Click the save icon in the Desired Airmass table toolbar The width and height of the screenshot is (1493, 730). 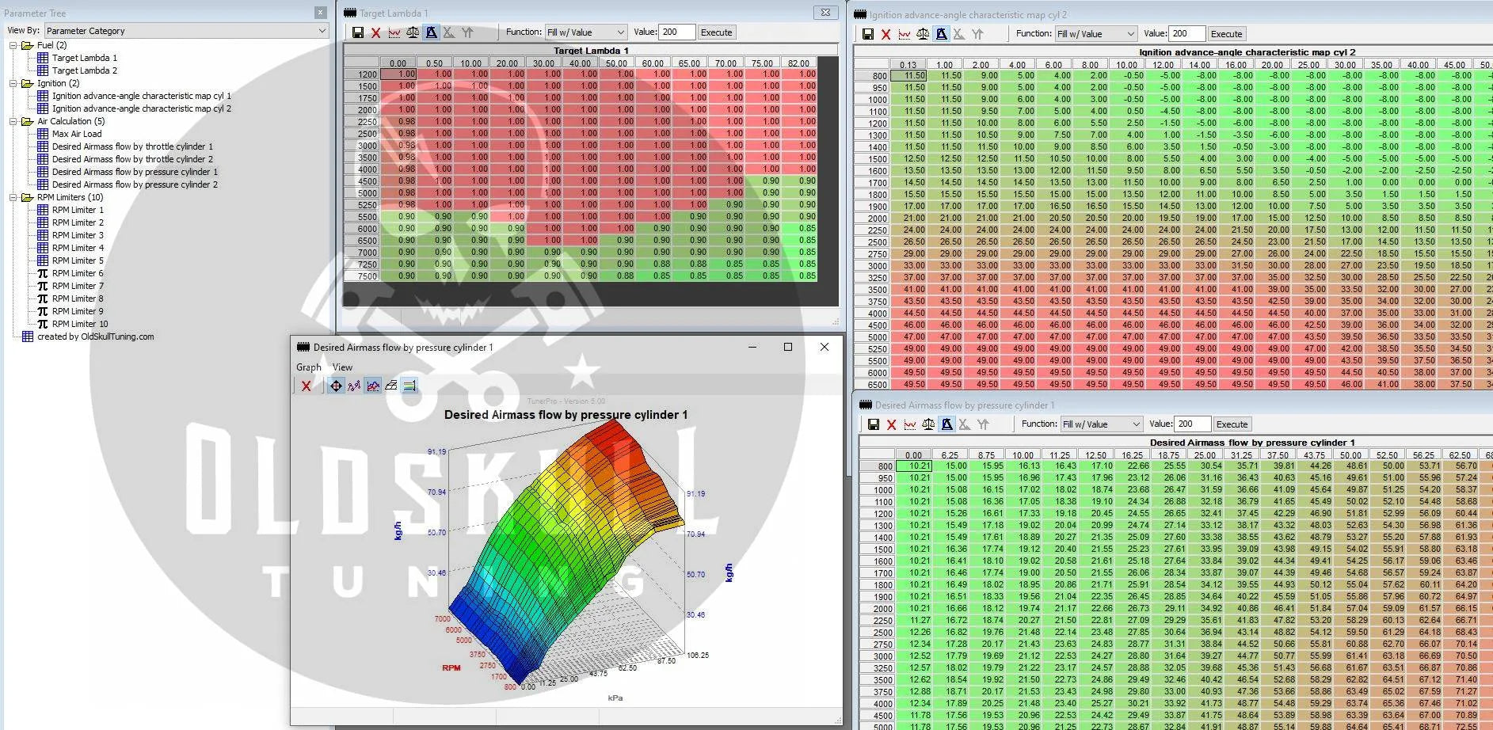(x=873, y=424)
